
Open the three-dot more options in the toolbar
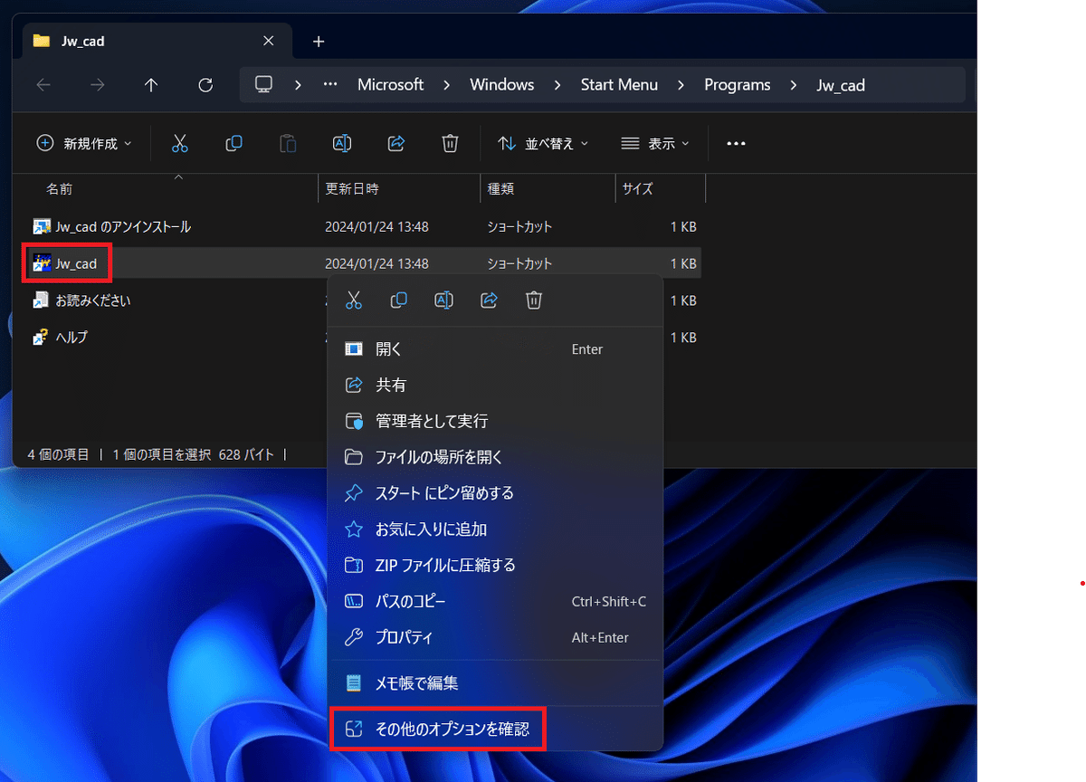click(x=736, y=143)
